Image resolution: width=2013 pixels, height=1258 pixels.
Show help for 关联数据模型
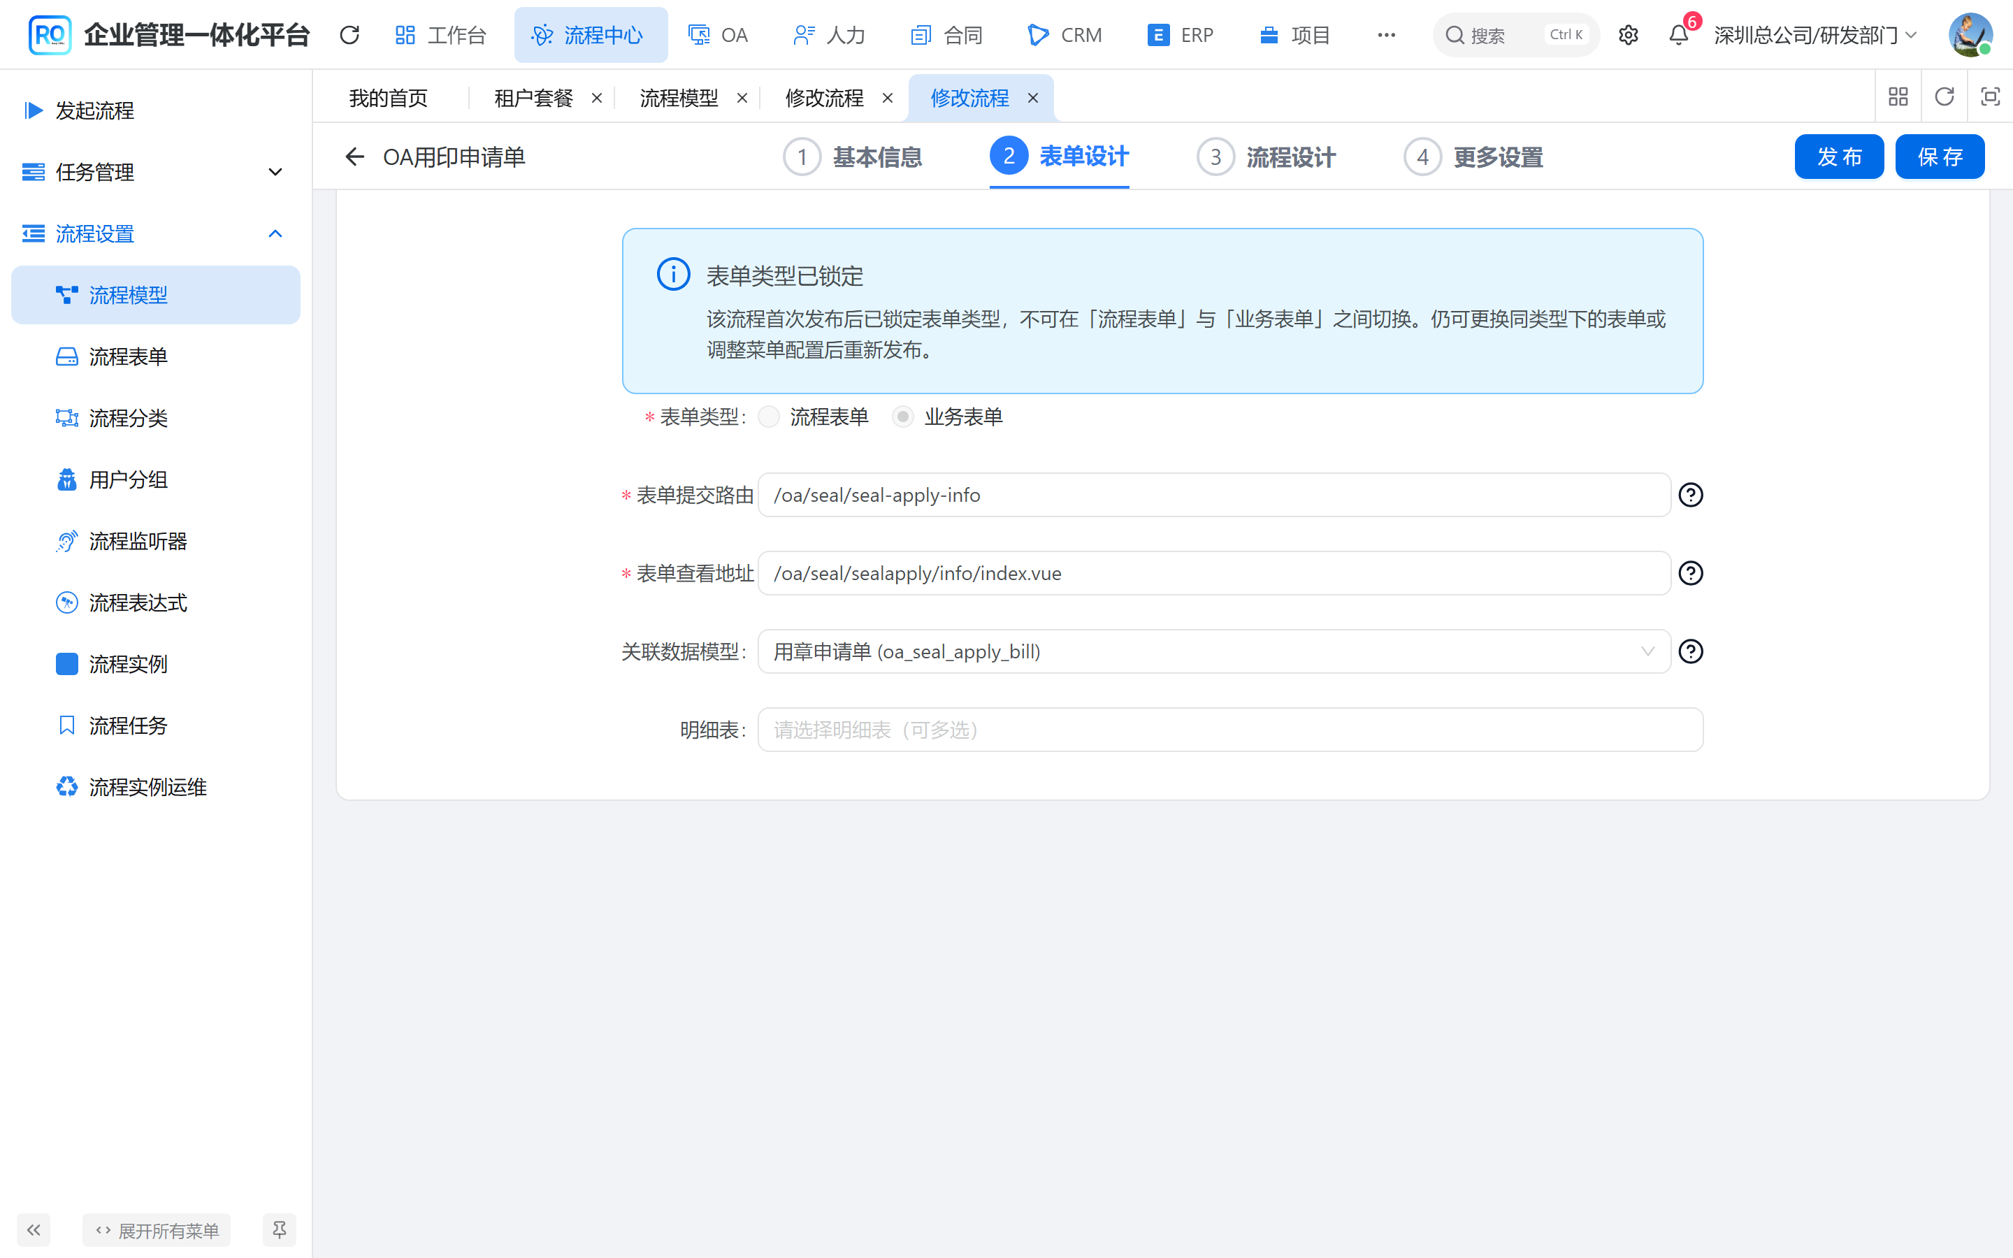click(1690, 651)
